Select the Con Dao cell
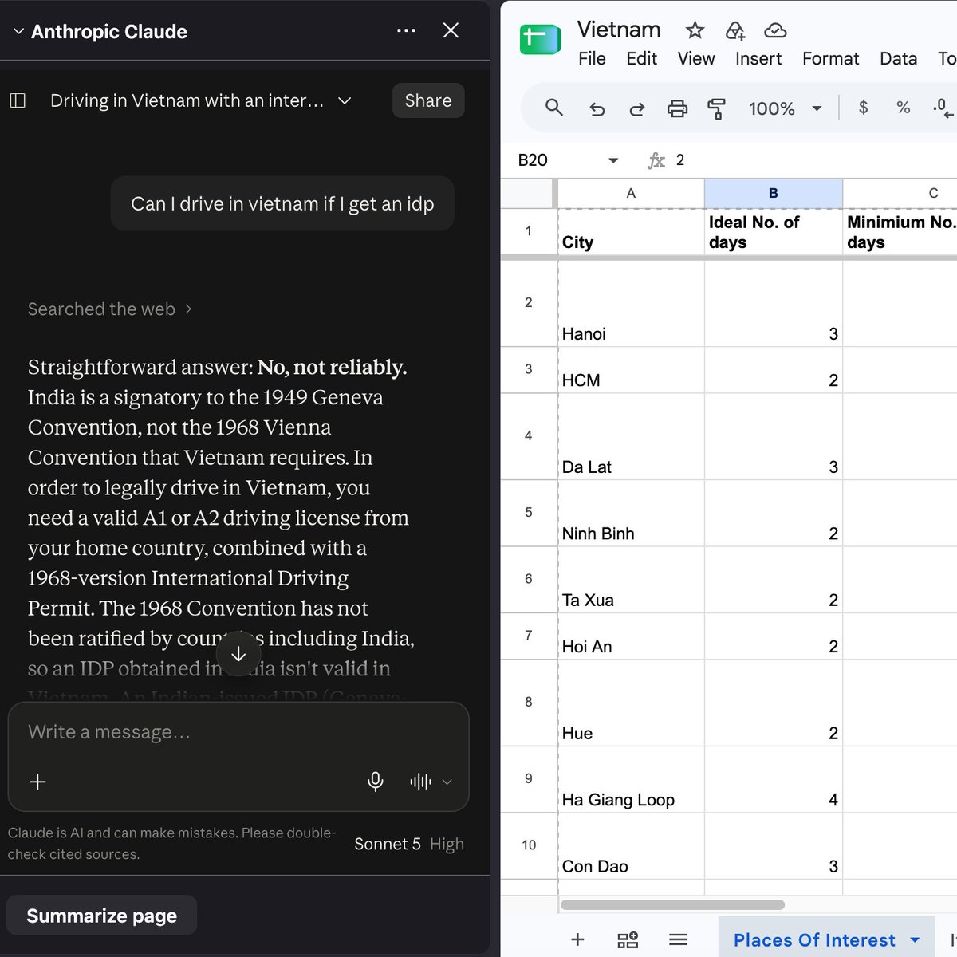The height and width of the screenshot is (957, 957). coord(631,846)
